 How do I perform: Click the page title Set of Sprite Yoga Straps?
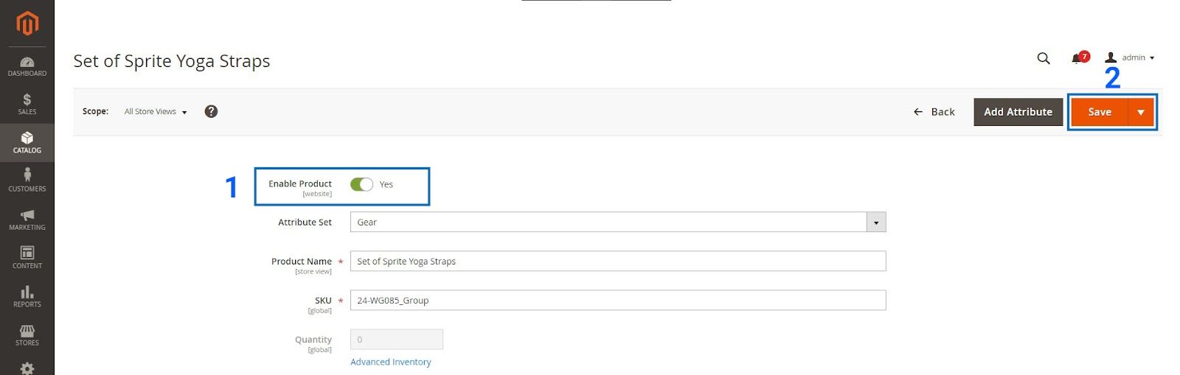172,61
